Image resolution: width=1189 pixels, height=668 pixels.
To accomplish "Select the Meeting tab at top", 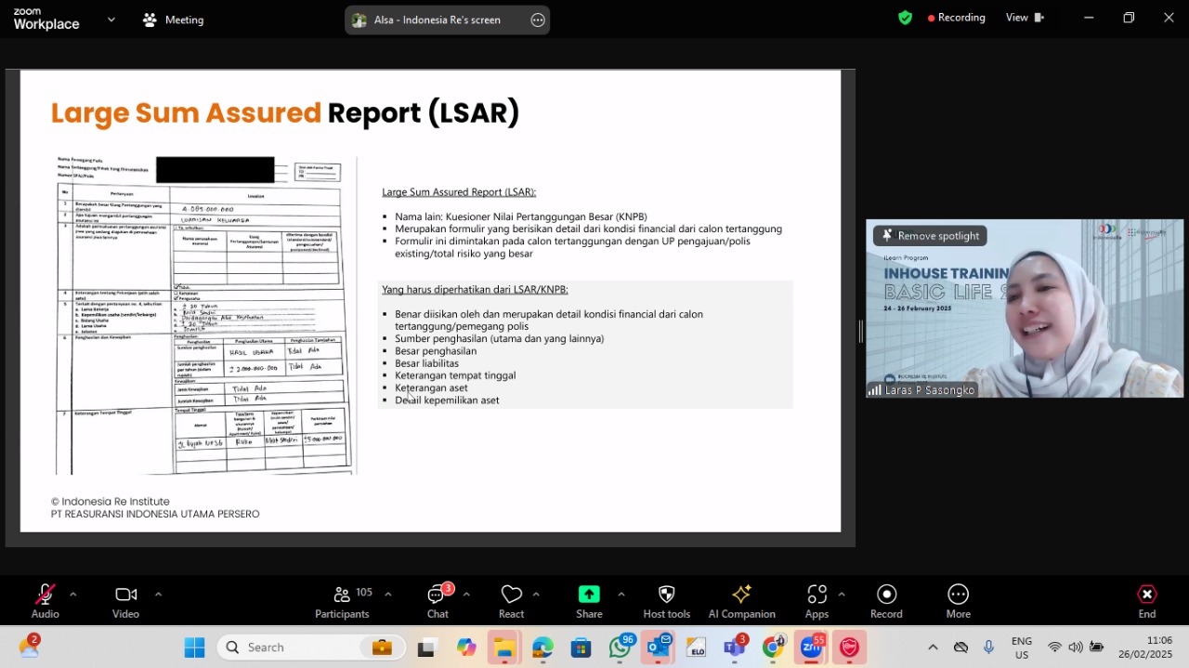I will [173, 20].
